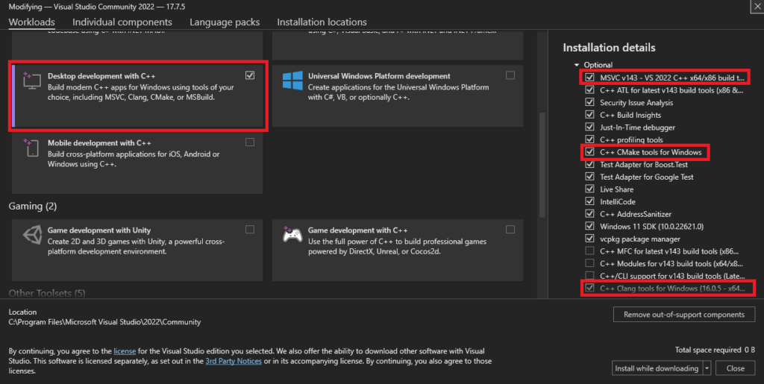This screenshot has width=764, height=384.
Task: Select the Game development with C++ card title
Action: [357, 230]
